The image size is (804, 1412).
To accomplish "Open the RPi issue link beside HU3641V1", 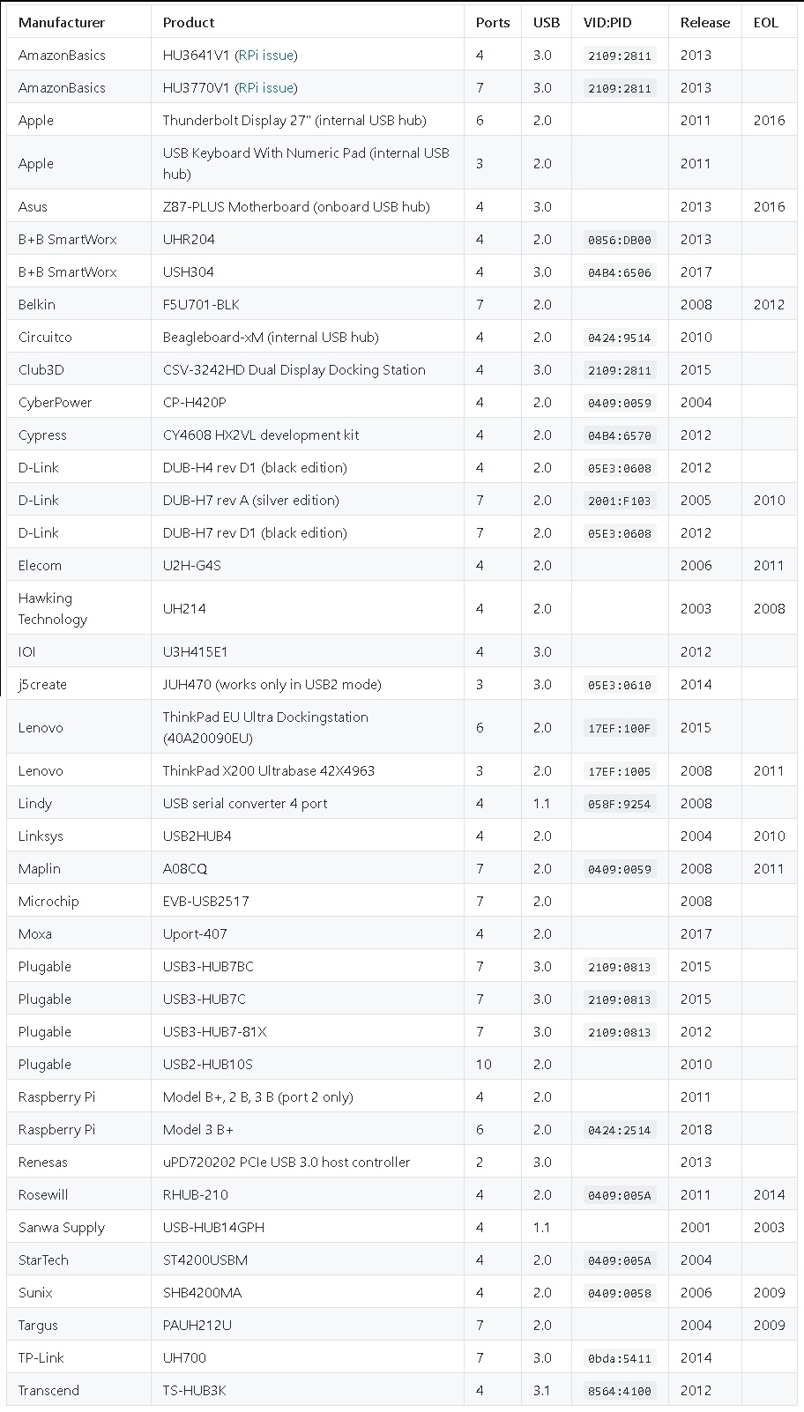I will [265, 56].
